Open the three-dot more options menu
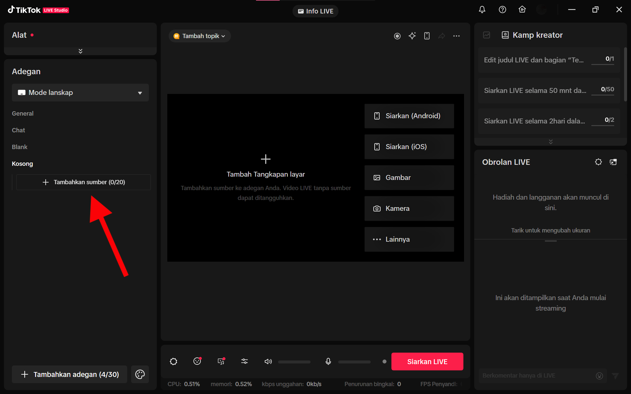 456,36
